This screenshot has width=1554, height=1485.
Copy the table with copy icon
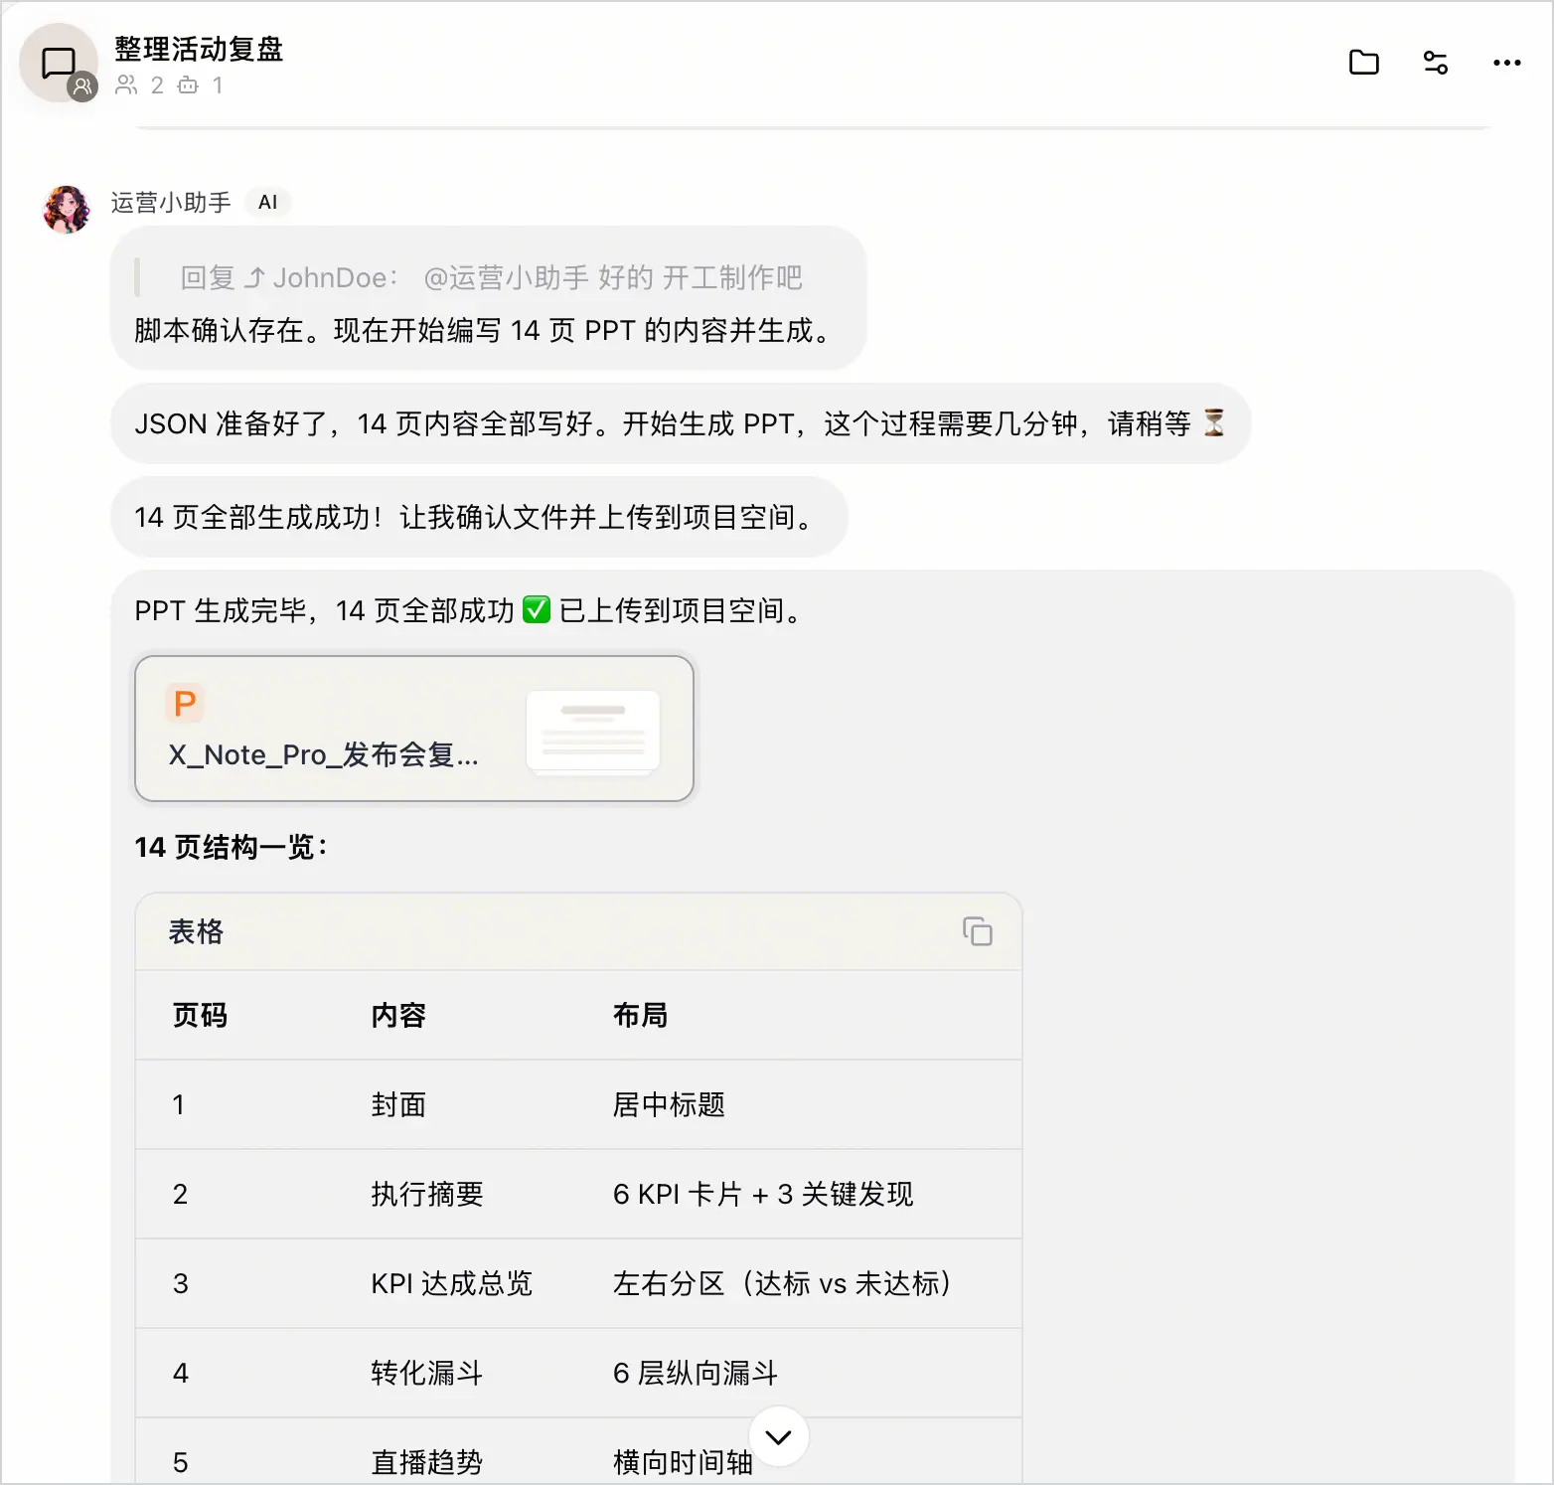pos(977,931)
